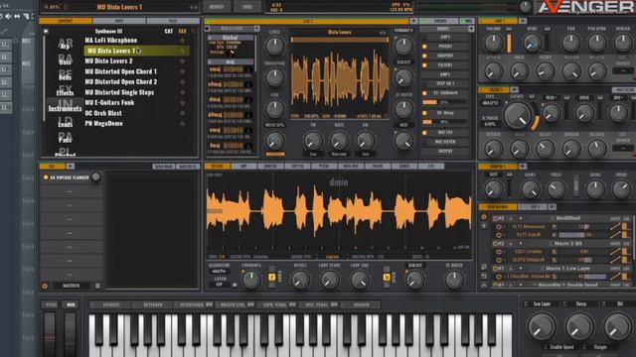Adjust the master volume knob beside Avenger logo

pyautogui.click(x=526, y=7)
